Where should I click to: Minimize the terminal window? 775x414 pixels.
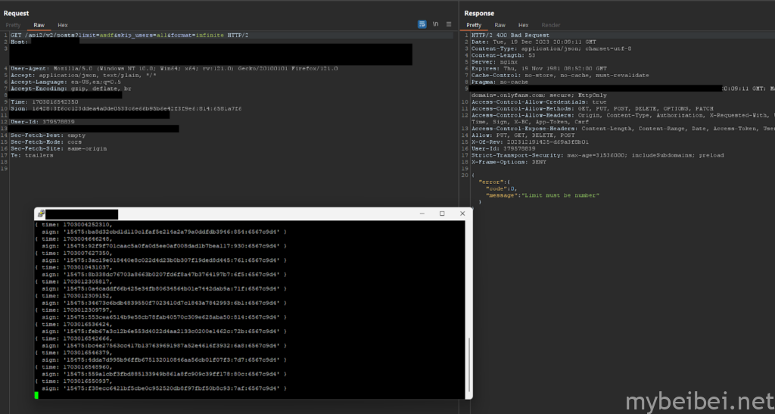421,214
